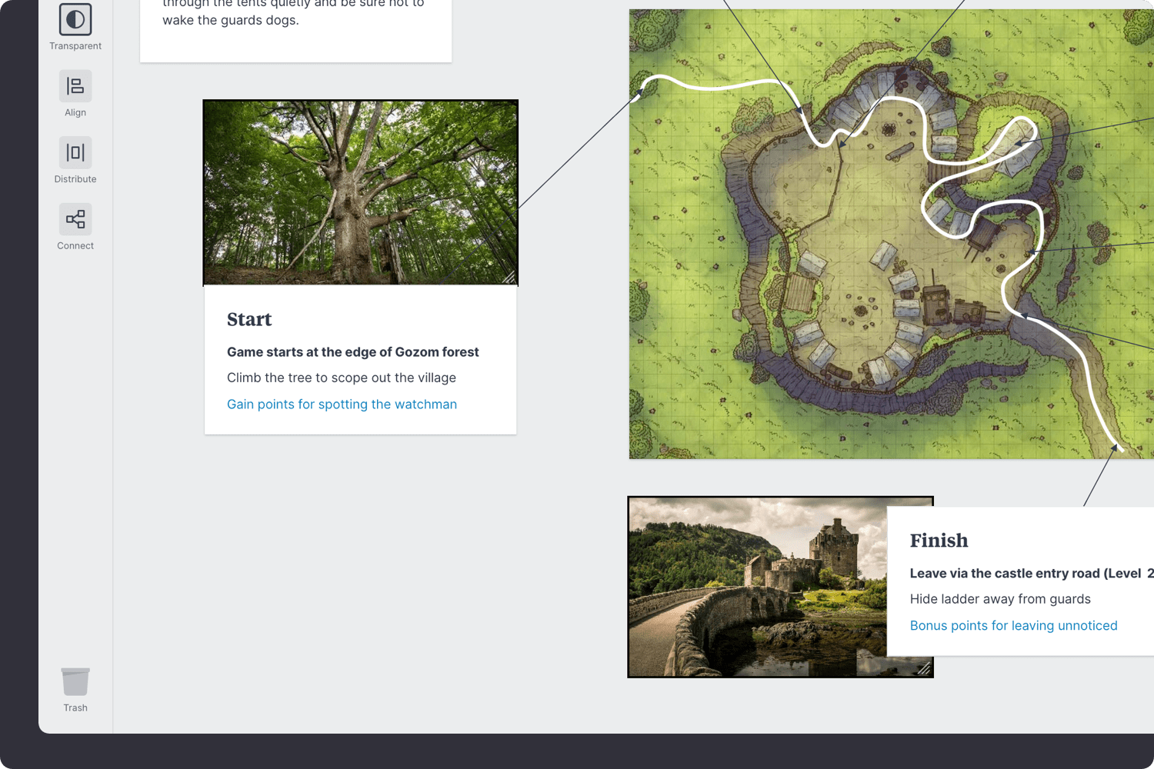The width and height of the screenshot is (1154, 769).
Task: Click the resize handle of the tree photo
Action: (510, 278)
